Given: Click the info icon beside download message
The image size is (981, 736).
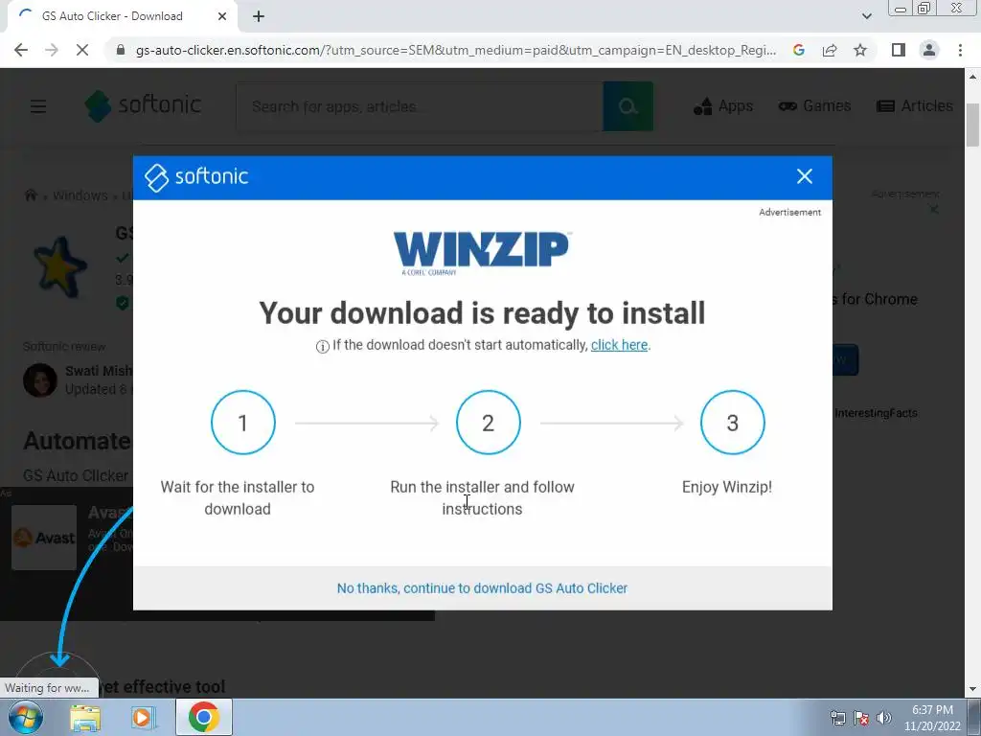Looking at the screenshot, I should [322, 346].
